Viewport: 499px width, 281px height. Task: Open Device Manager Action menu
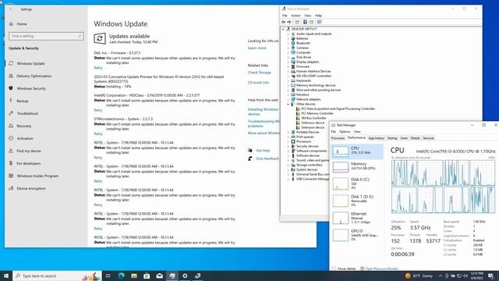(296, 16)
